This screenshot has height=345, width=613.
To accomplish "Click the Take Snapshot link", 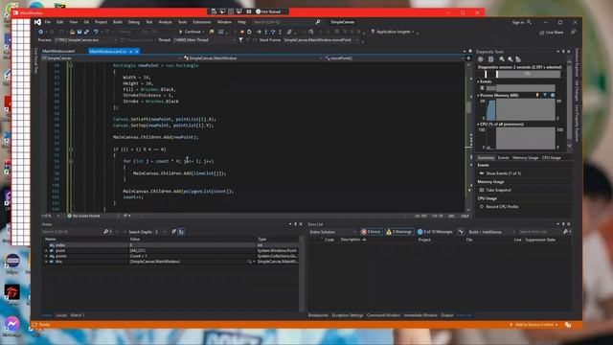I will pyautogui.click(x=498, y=190).
